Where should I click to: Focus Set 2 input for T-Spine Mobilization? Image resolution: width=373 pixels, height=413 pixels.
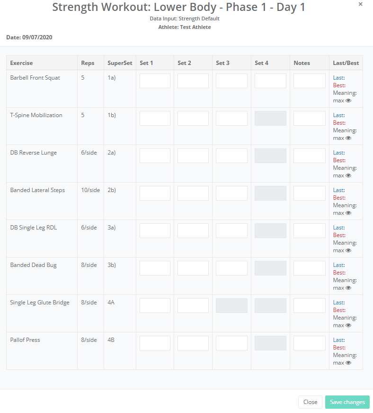pos(193,118)
